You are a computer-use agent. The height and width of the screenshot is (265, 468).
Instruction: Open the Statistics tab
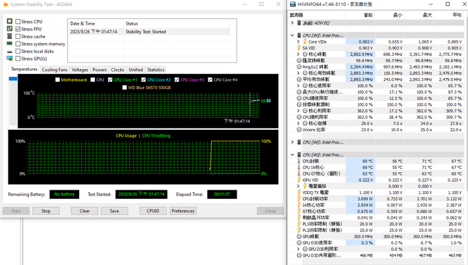click(155, 69)
